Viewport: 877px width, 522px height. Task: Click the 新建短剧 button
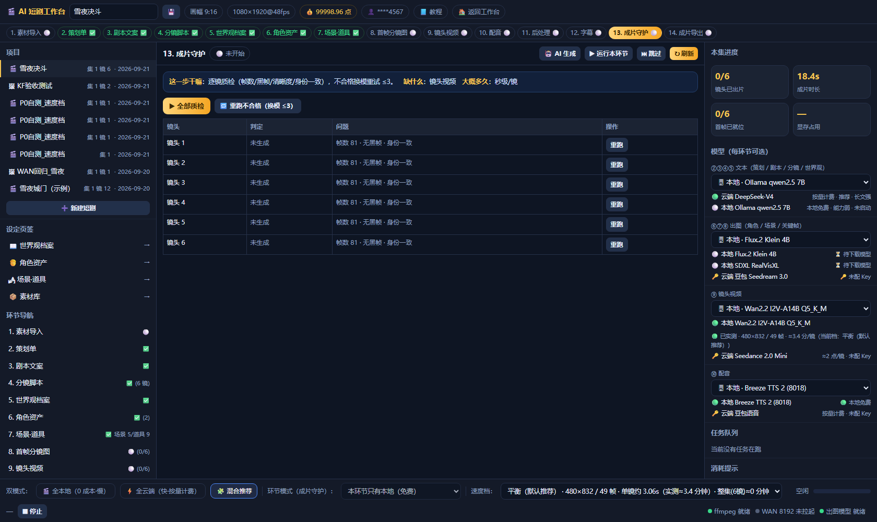78,208
